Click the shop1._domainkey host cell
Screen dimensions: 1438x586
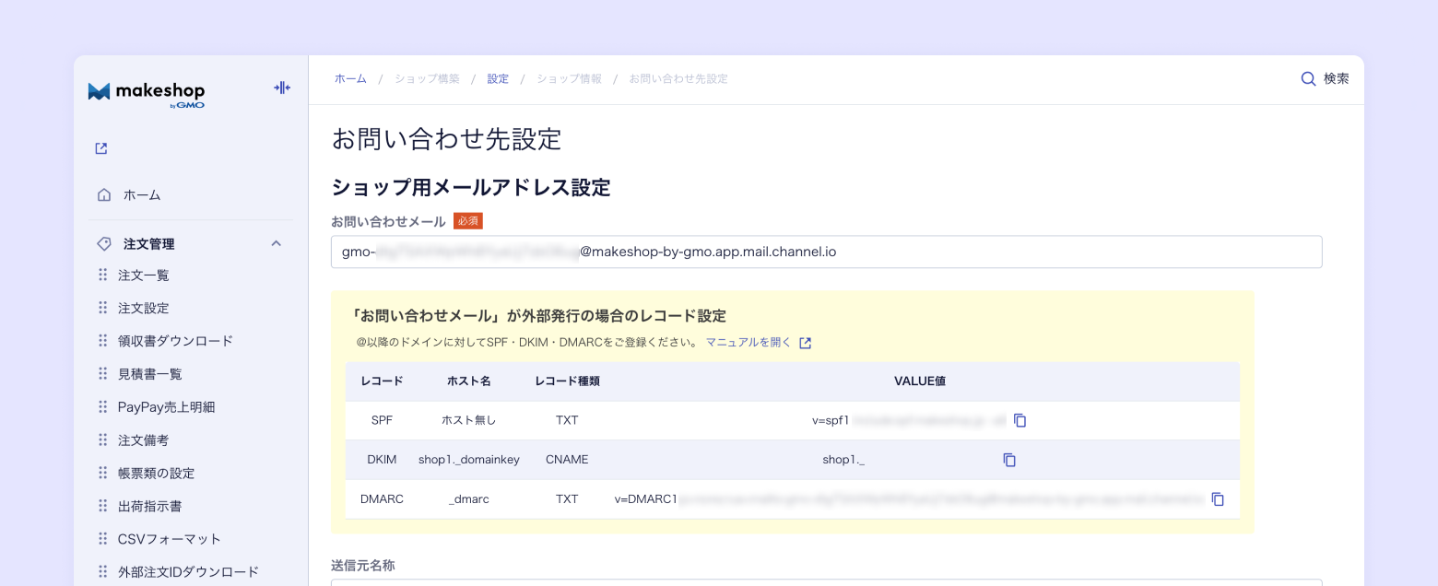(468, 459)
